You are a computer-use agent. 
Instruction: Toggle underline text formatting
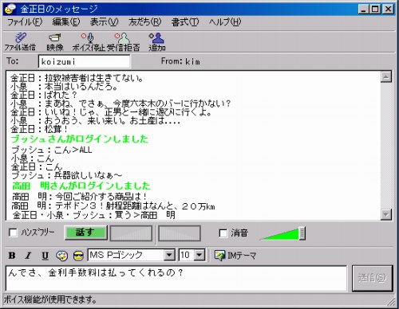(x=45, y=256)
